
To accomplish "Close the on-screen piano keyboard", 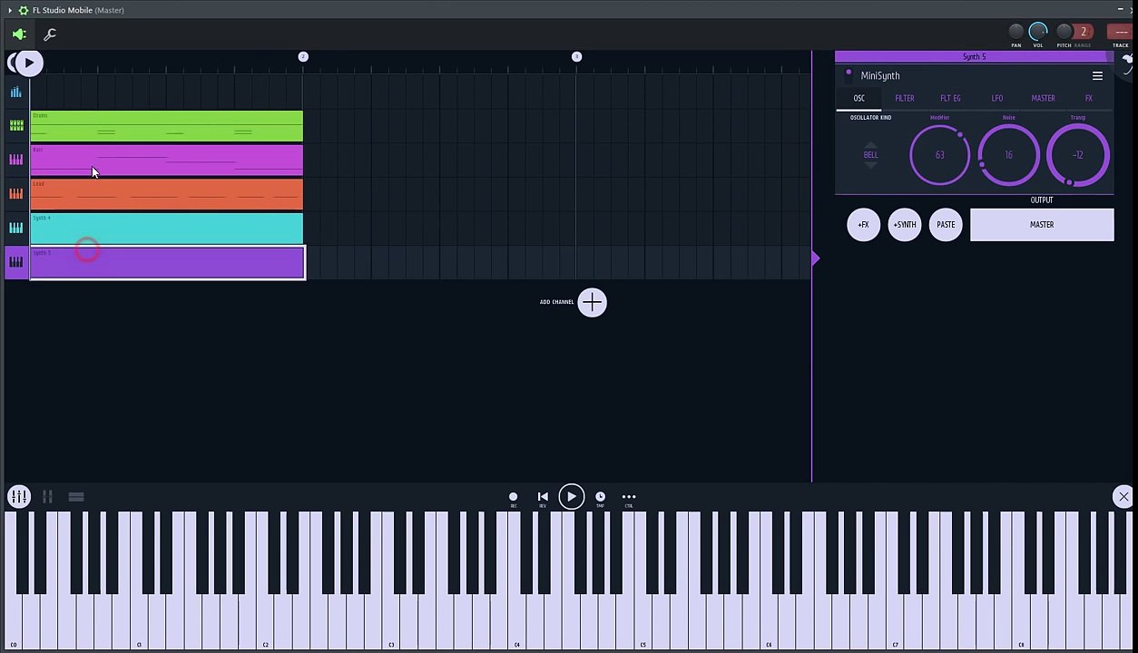I will tap(1123, 496).
